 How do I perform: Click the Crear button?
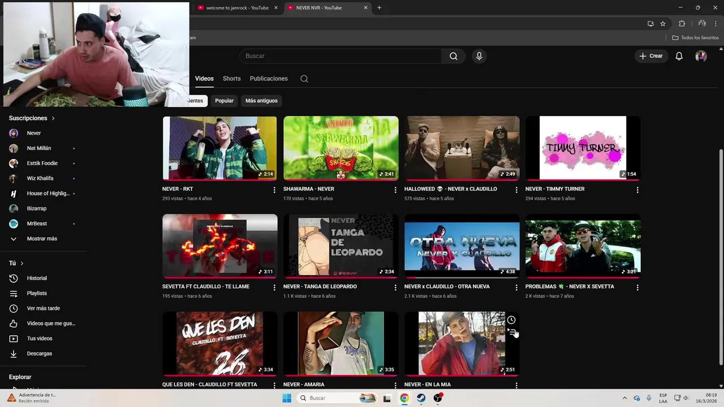pyautogui.click(x=651, y=56)
